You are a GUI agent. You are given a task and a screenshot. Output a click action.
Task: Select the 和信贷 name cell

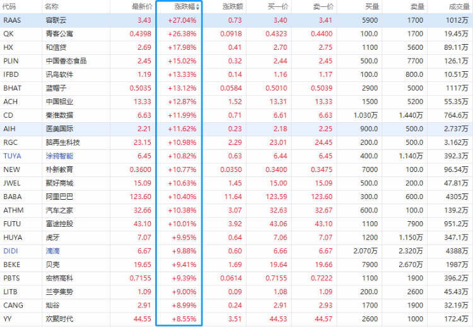pyautogui.click(x=56, y=47)
